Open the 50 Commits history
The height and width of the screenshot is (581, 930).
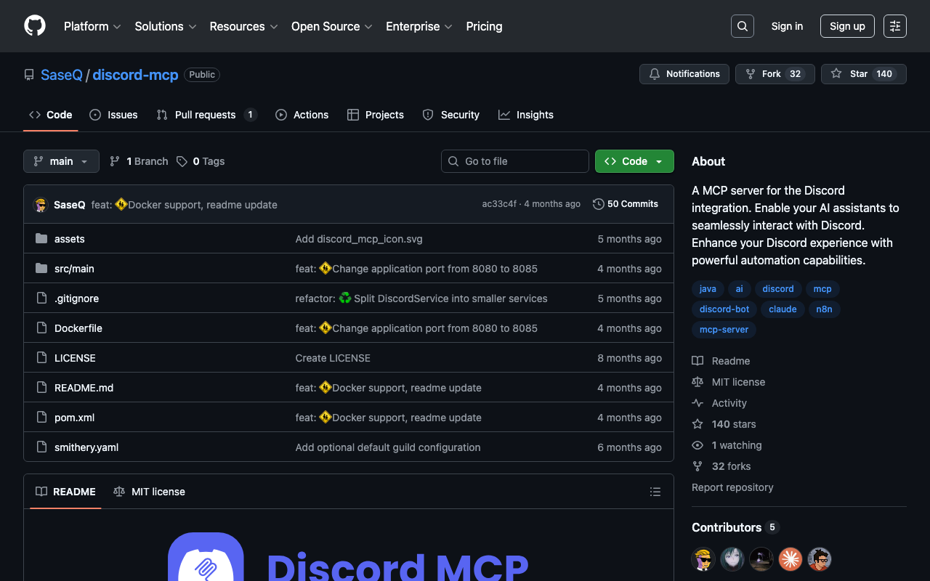pos(626,204)
